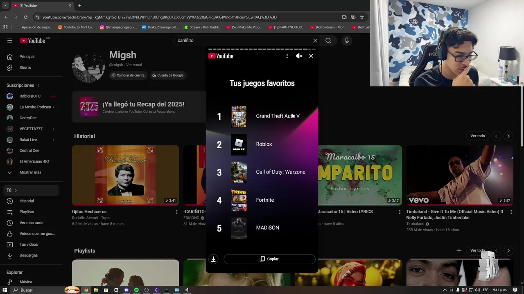Open the @champagnepapi bookmark
The image size is (524, 294).
[x=118, y=27]
